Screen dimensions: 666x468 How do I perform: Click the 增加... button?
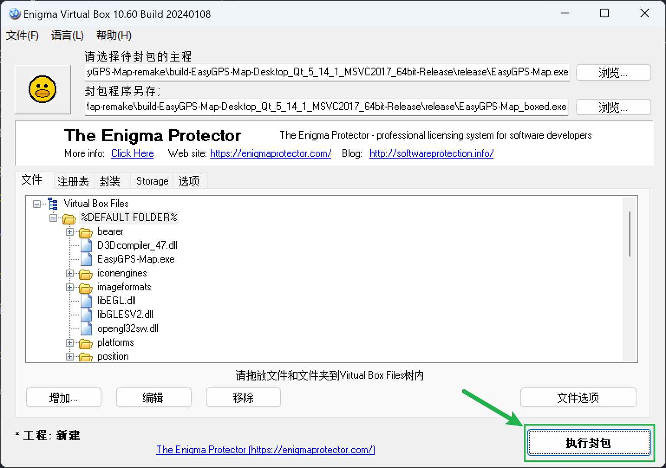64,397
